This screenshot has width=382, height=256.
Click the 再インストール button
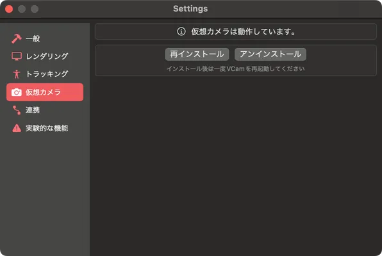pos(197,54)
